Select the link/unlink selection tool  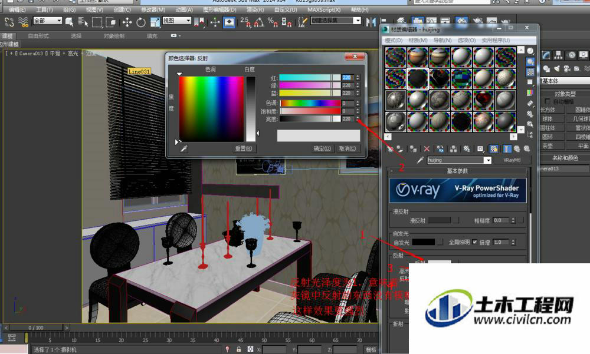coord(9,22)
